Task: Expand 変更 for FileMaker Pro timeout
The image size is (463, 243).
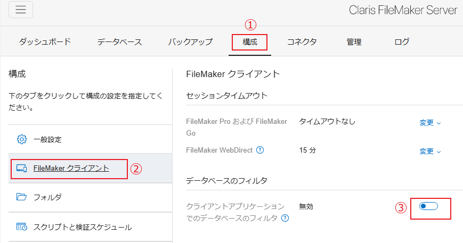Action: [430, 122]
